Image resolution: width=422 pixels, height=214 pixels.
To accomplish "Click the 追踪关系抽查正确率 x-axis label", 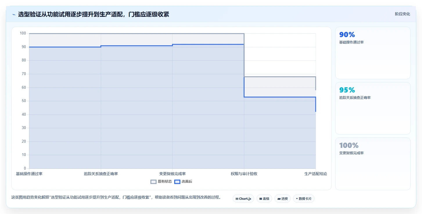I will pos(101,174).
